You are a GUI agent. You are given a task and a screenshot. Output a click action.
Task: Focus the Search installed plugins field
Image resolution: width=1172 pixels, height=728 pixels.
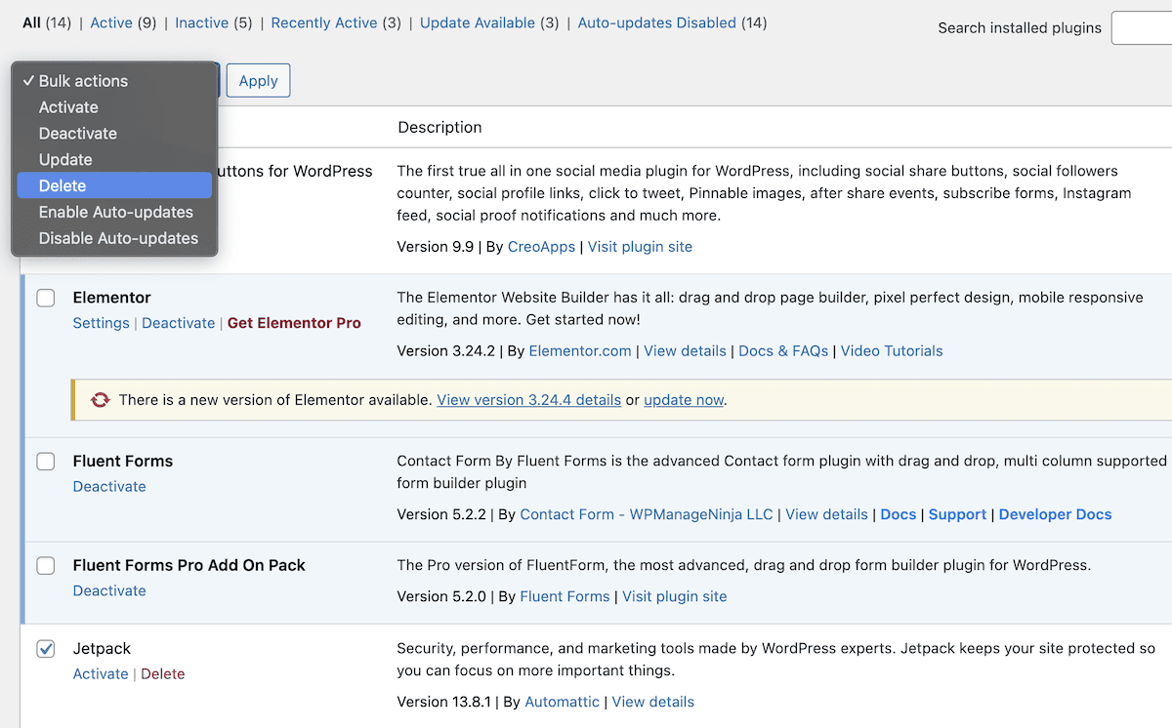click(1142, 28)
